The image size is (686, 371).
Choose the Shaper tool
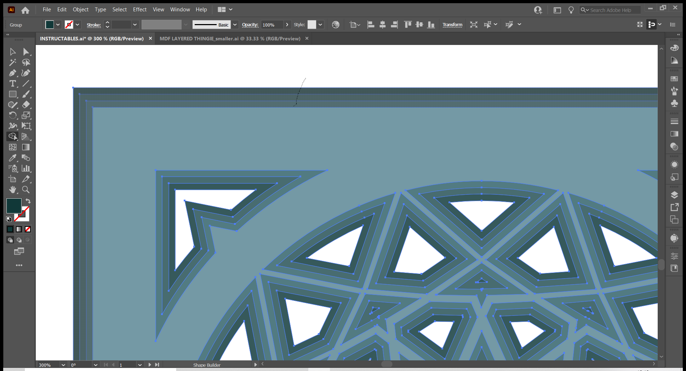click(x=13, y=105)
